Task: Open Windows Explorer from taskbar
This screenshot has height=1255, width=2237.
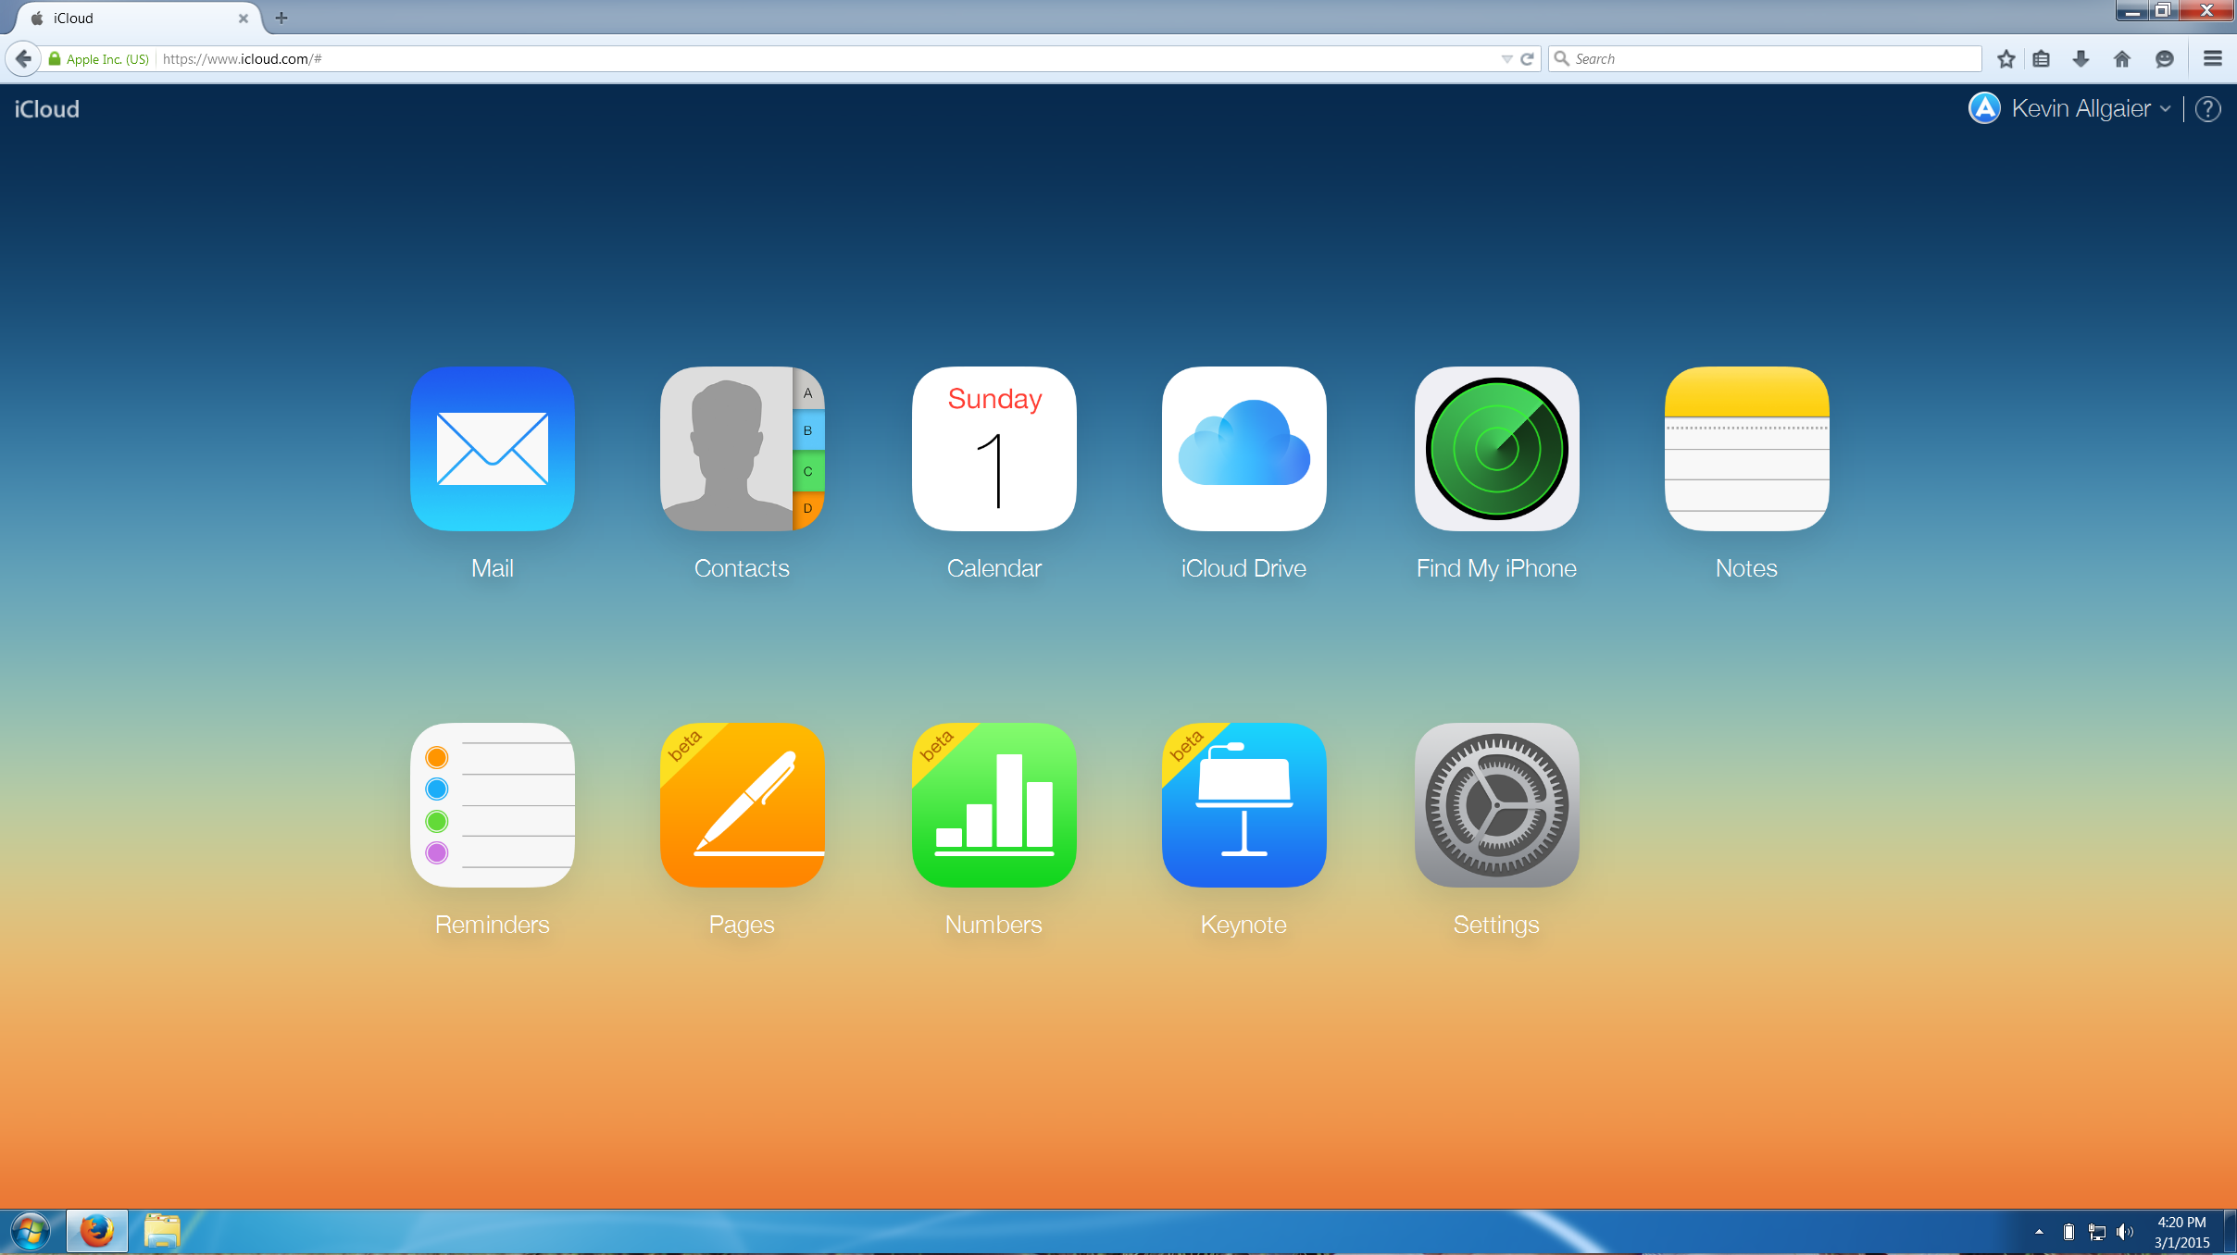Action: point(162,1232)
